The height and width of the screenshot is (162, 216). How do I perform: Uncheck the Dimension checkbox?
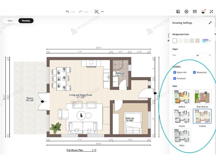(194, 72)
